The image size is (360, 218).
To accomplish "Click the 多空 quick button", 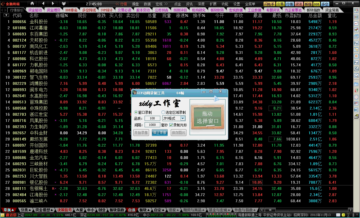I will 325,4.
